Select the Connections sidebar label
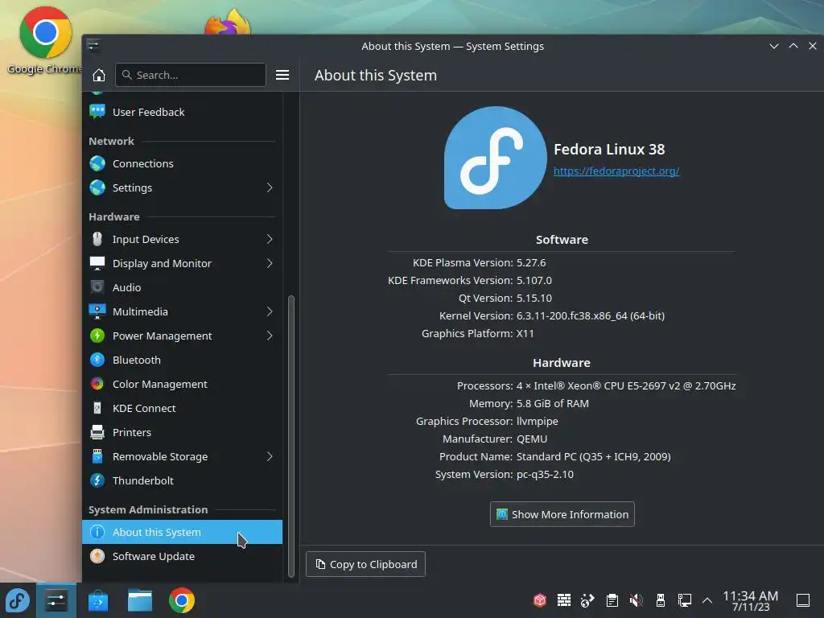This screenshot has width=824, height=618. 143,163
